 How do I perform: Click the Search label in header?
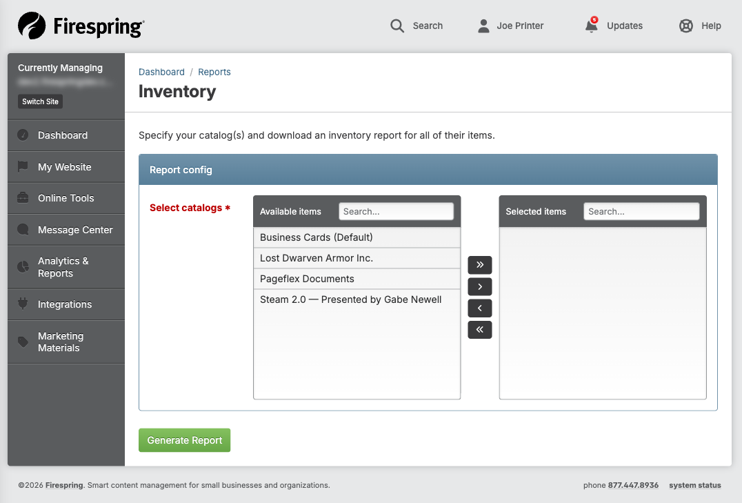[428, 26]
